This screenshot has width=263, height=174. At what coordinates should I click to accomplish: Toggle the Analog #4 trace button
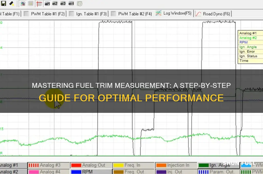click(49, 171)
